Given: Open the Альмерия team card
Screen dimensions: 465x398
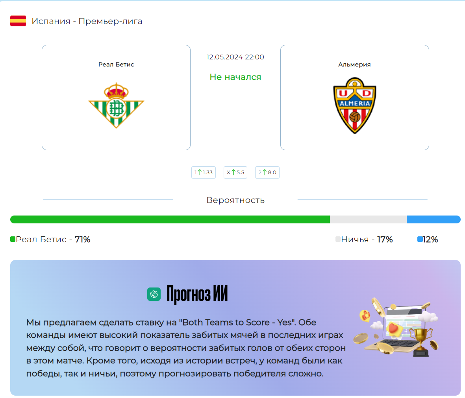Looking at the screenshot, I should (x=355, y=98).
